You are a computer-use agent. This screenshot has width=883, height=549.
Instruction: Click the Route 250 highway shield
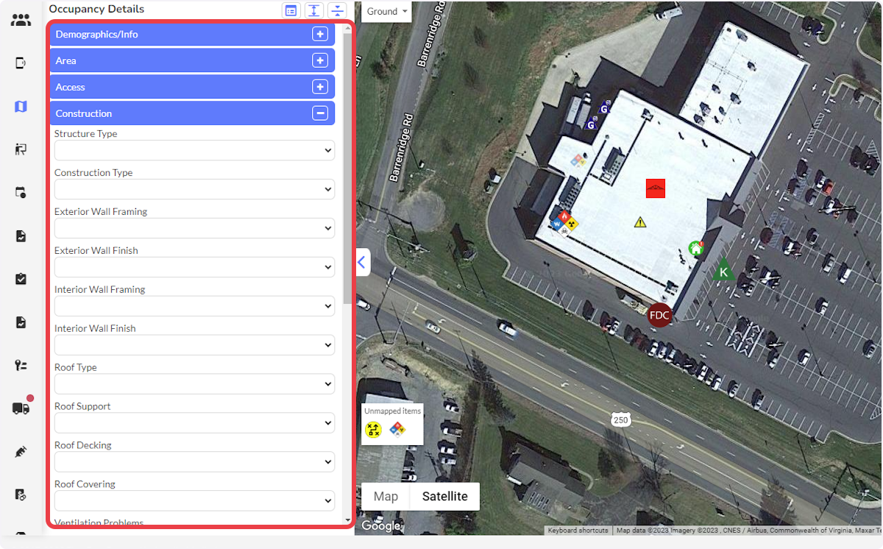click(x=620, y=419)
